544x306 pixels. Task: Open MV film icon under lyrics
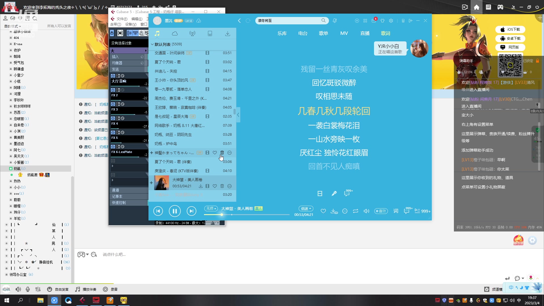(x=320, y=194)
